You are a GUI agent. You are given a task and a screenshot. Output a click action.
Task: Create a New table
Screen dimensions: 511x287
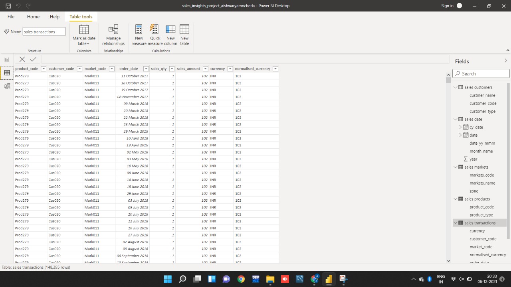(184, 35)
